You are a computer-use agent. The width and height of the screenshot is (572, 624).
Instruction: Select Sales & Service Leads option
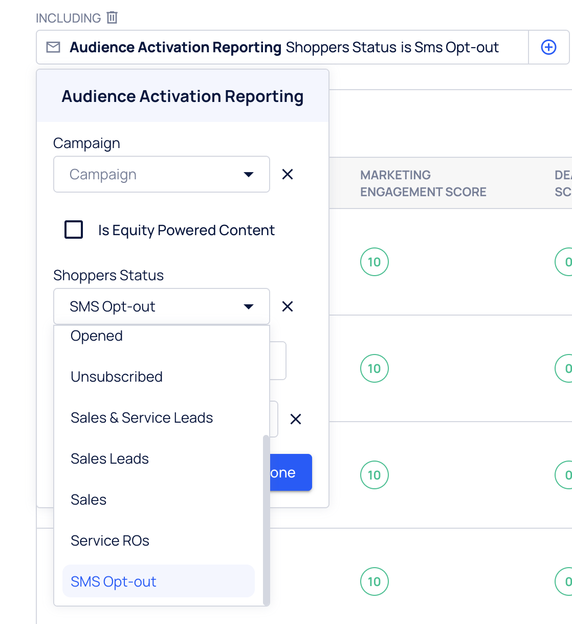(142, 418)
